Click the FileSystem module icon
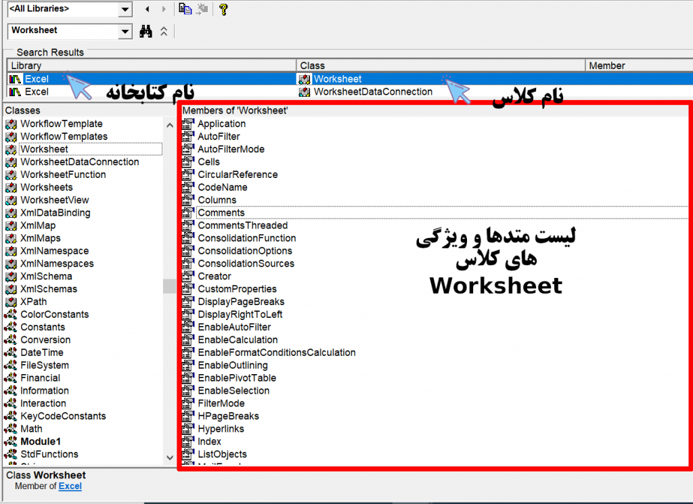 point(11,365)
